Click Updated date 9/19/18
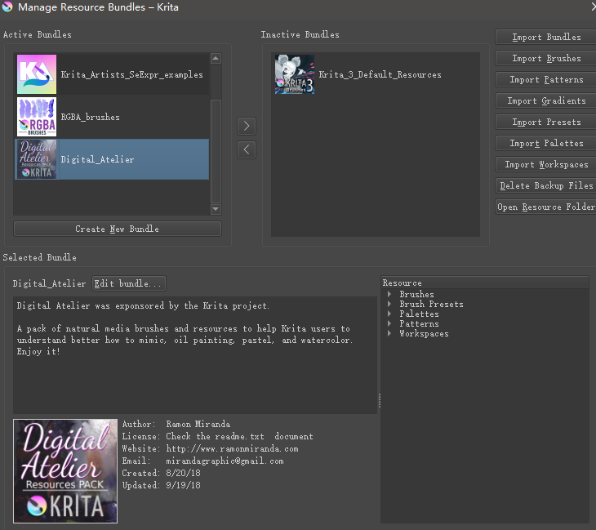The height and width of the screenshot is (530, 596). [x=183, y=485]
